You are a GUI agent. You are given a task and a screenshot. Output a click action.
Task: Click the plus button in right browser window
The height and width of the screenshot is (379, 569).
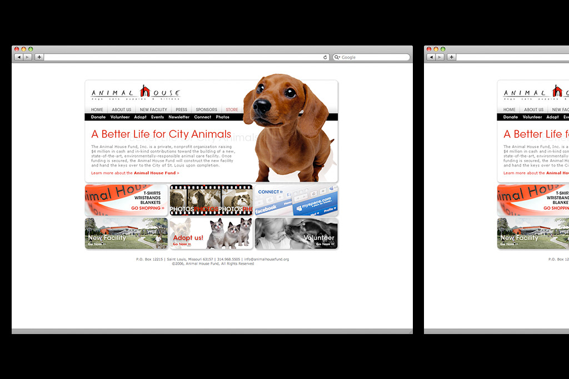point(451,57)
